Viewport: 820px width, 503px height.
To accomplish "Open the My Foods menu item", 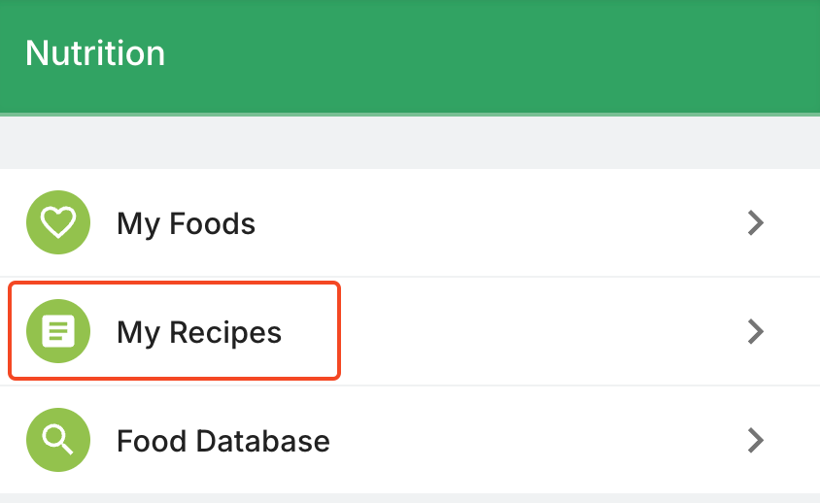I will click(x=408, y=223).
